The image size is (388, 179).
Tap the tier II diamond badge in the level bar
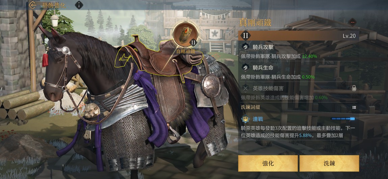point(246,36)
